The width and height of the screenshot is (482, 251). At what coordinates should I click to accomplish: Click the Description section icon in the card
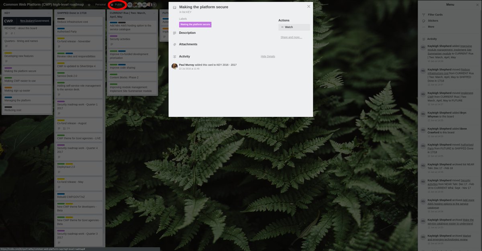[x=174, y=33]
